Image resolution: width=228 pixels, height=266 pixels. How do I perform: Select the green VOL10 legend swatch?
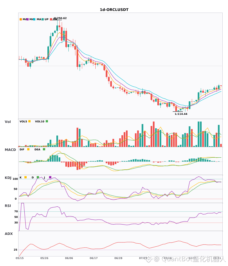click(x=47, y=121)
